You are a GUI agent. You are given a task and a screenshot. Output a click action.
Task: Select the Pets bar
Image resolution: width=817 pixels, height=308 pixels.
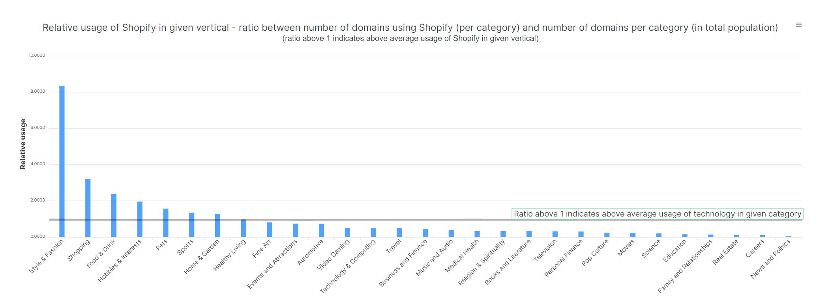pyautogui.click(x=166, y=223)
